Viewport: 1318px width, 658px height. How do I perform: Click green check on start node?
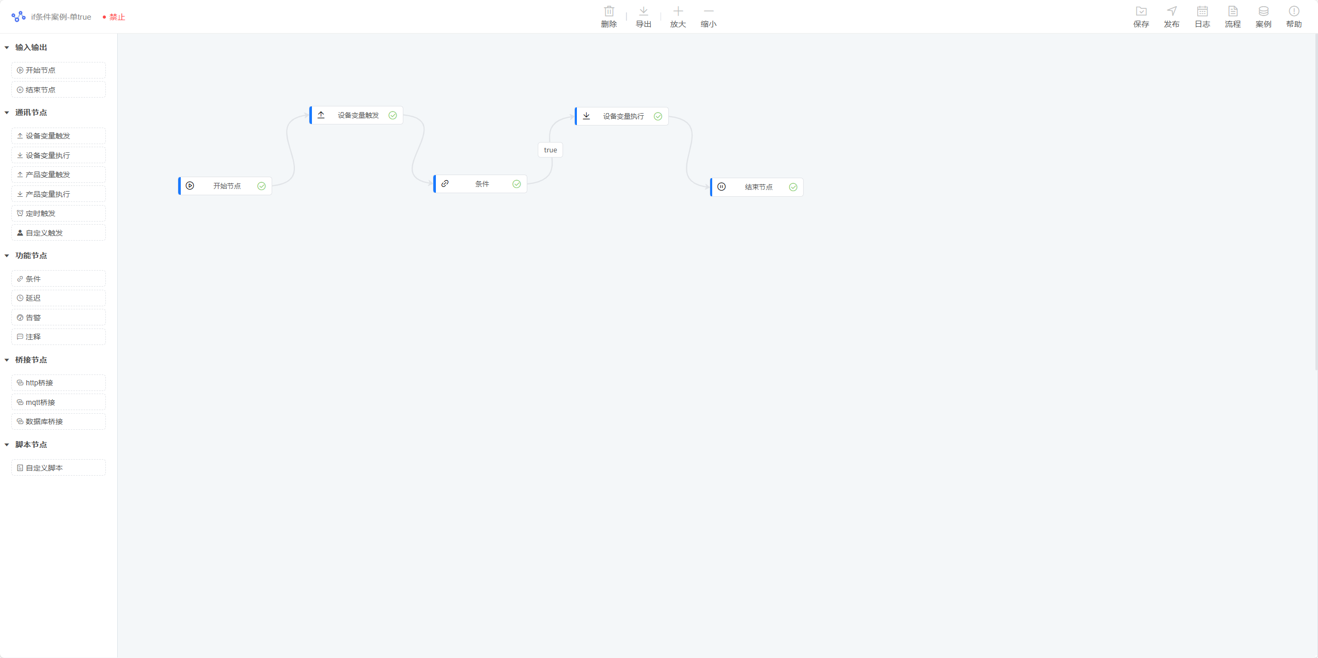pyautogui.click(x=261, y=186)
